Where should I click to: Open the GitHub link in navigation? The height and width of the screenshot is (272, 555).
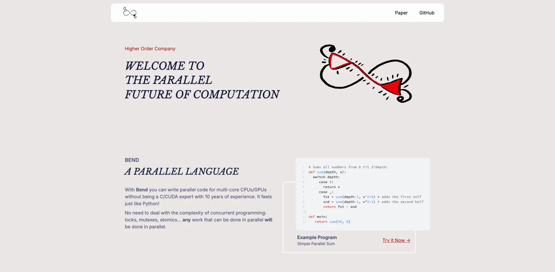pos(427,13)
